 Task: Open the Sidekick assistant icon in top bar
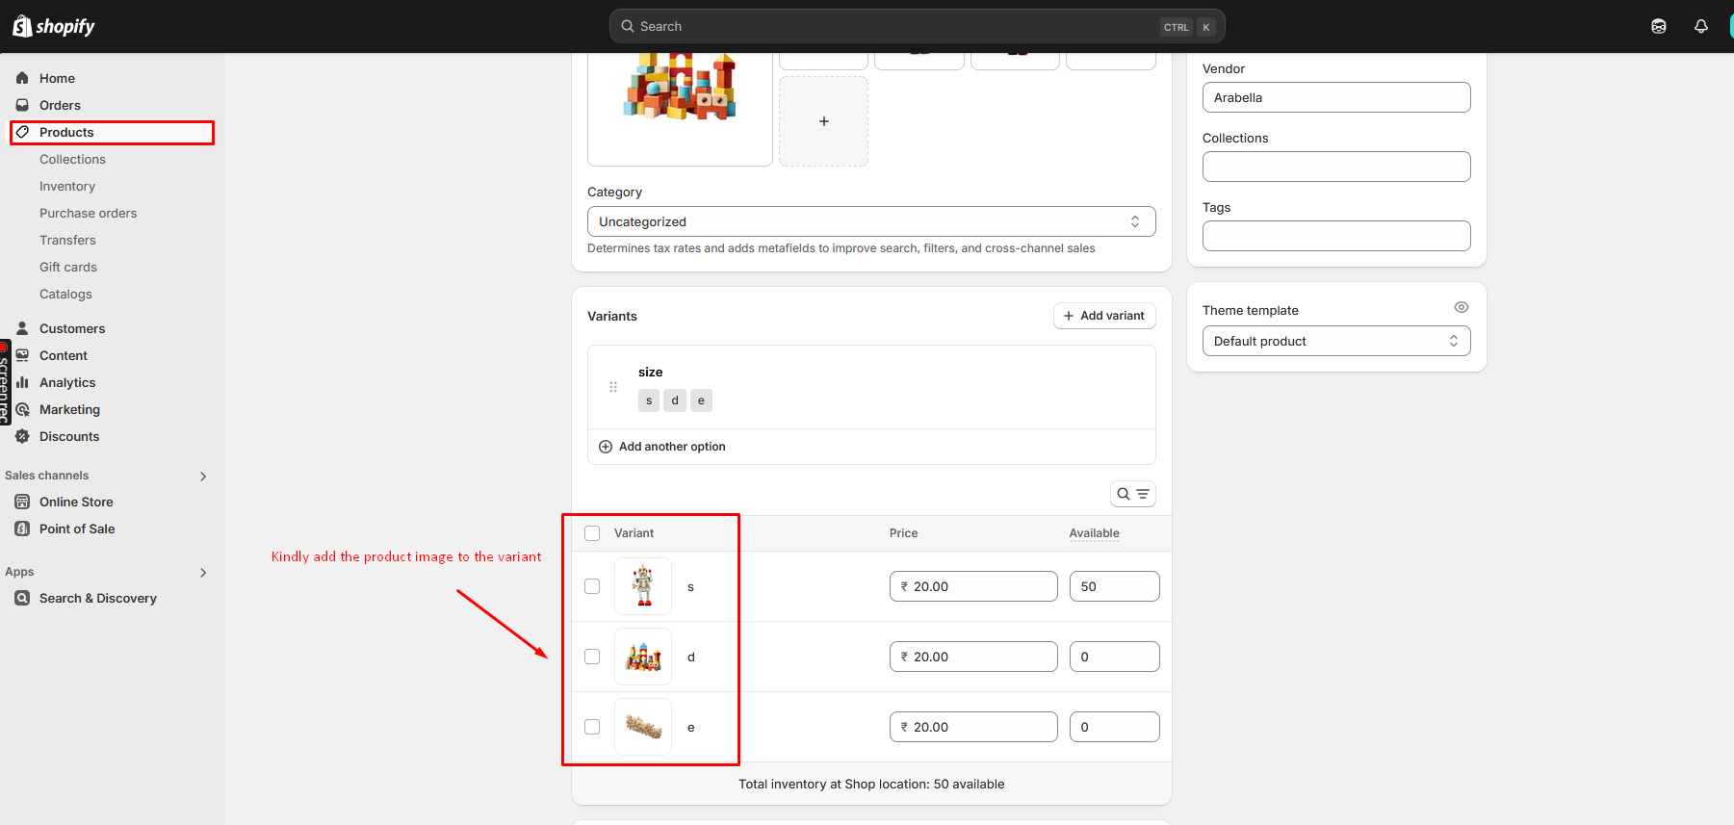click(x=1659, y=26)
